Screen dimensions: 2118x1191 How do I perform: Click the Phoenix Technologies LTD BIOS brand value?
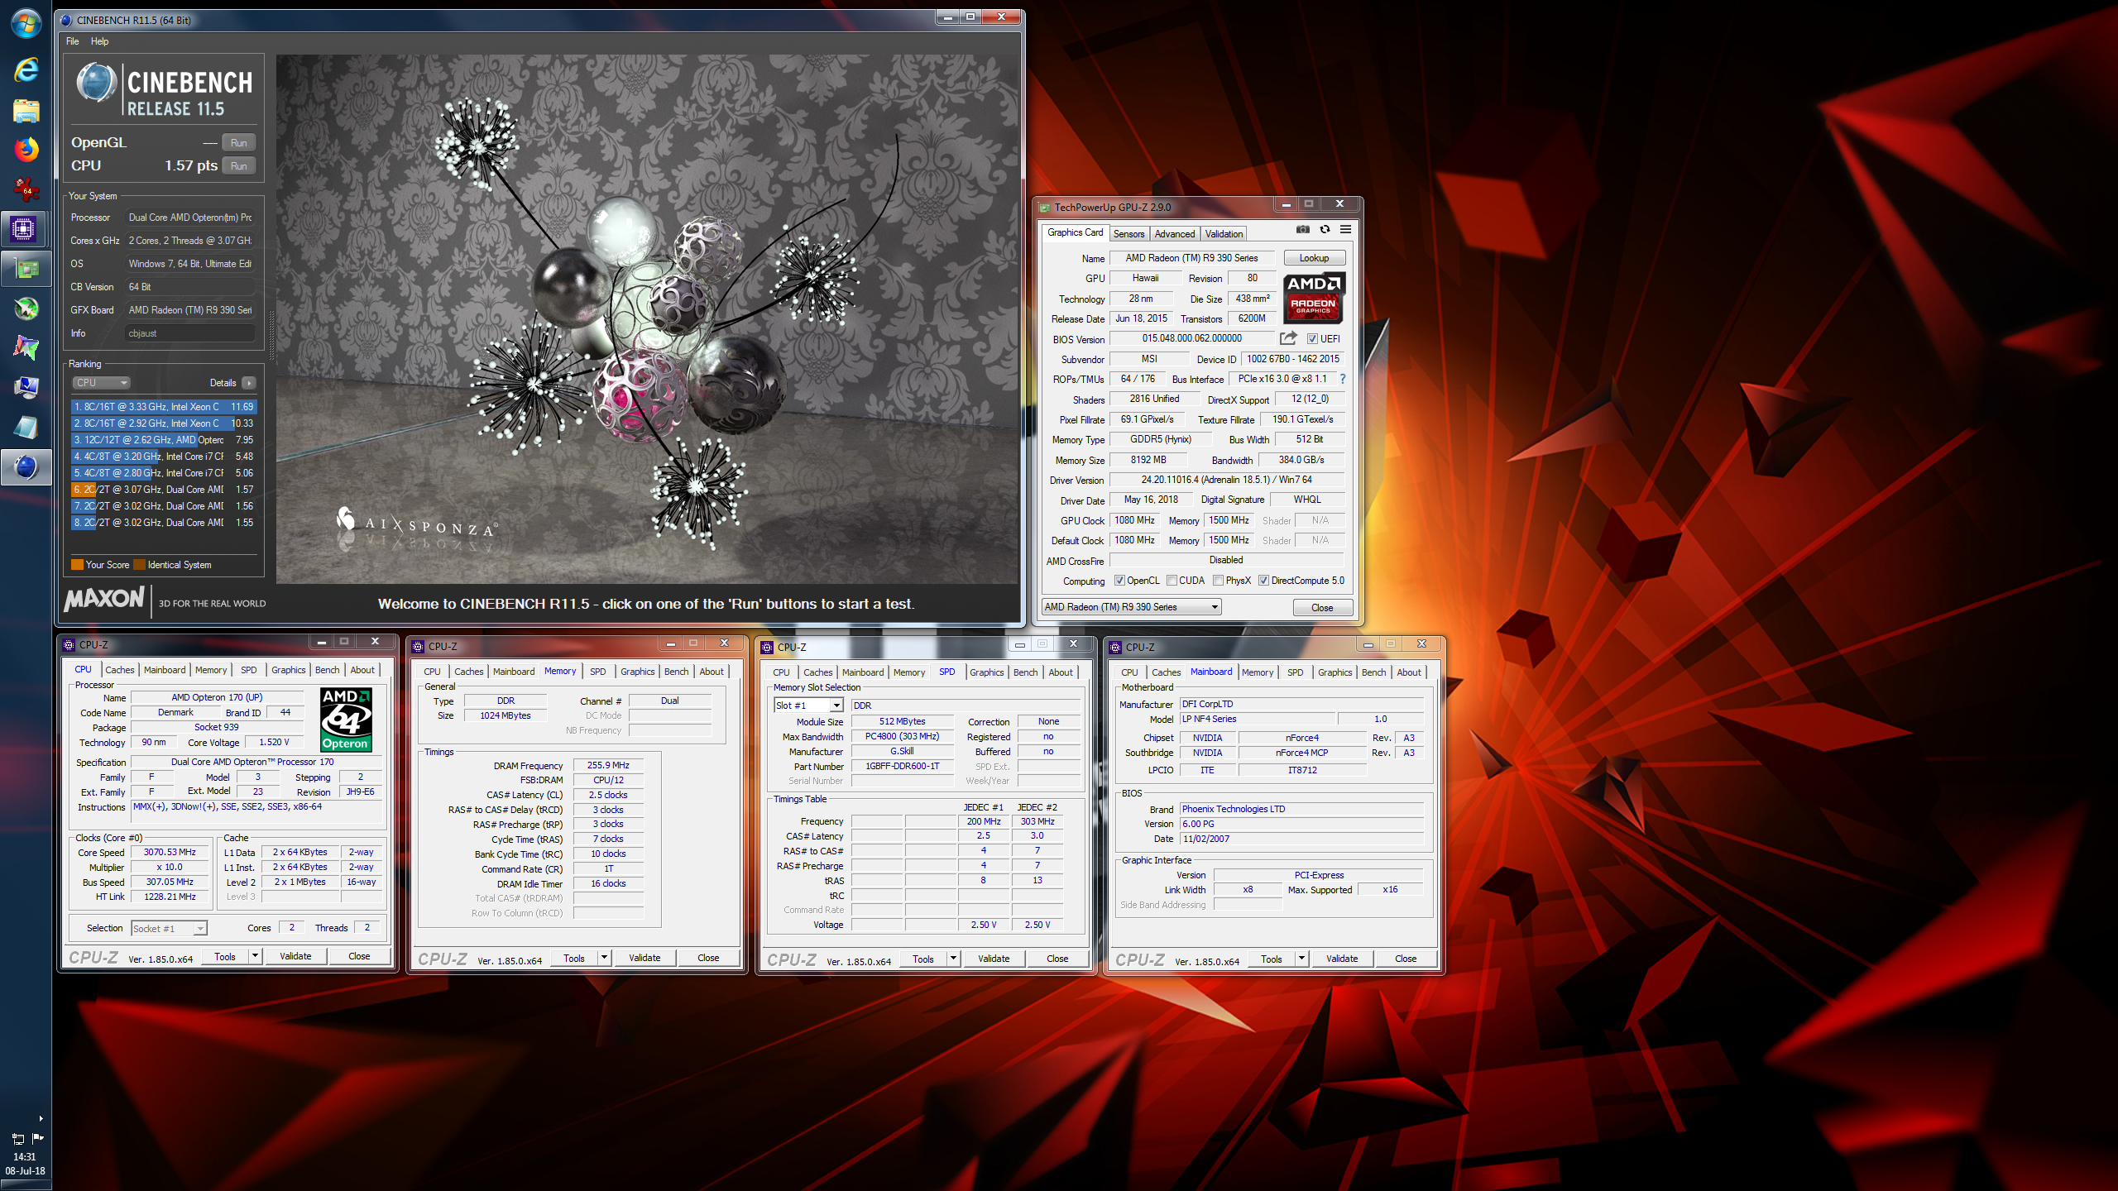[1301, 809]
